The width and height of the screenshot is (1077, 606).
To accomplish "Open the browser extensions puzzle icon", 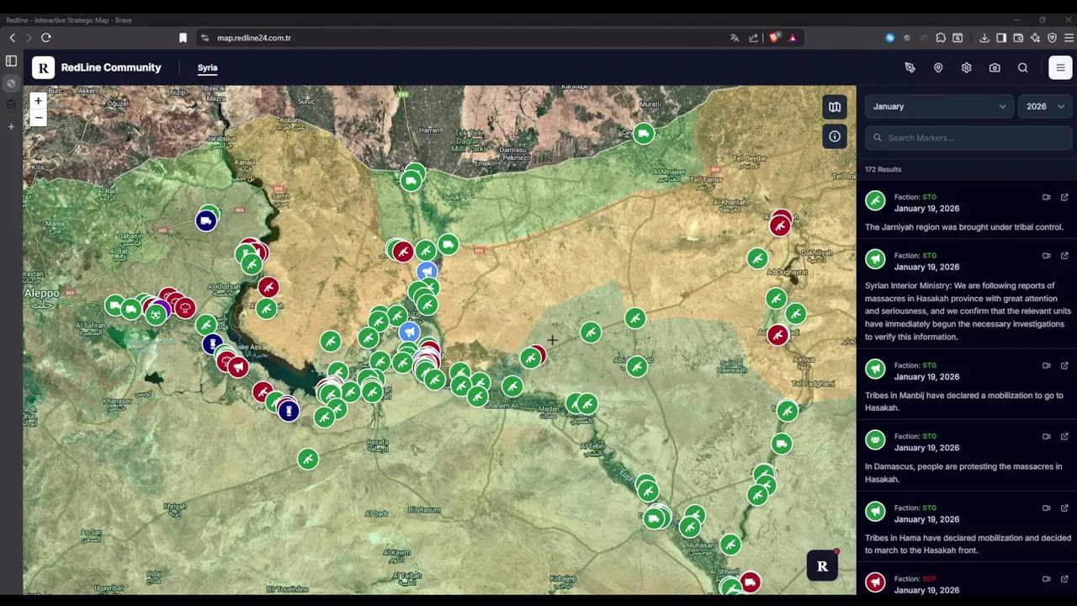I will coord(941,38).
